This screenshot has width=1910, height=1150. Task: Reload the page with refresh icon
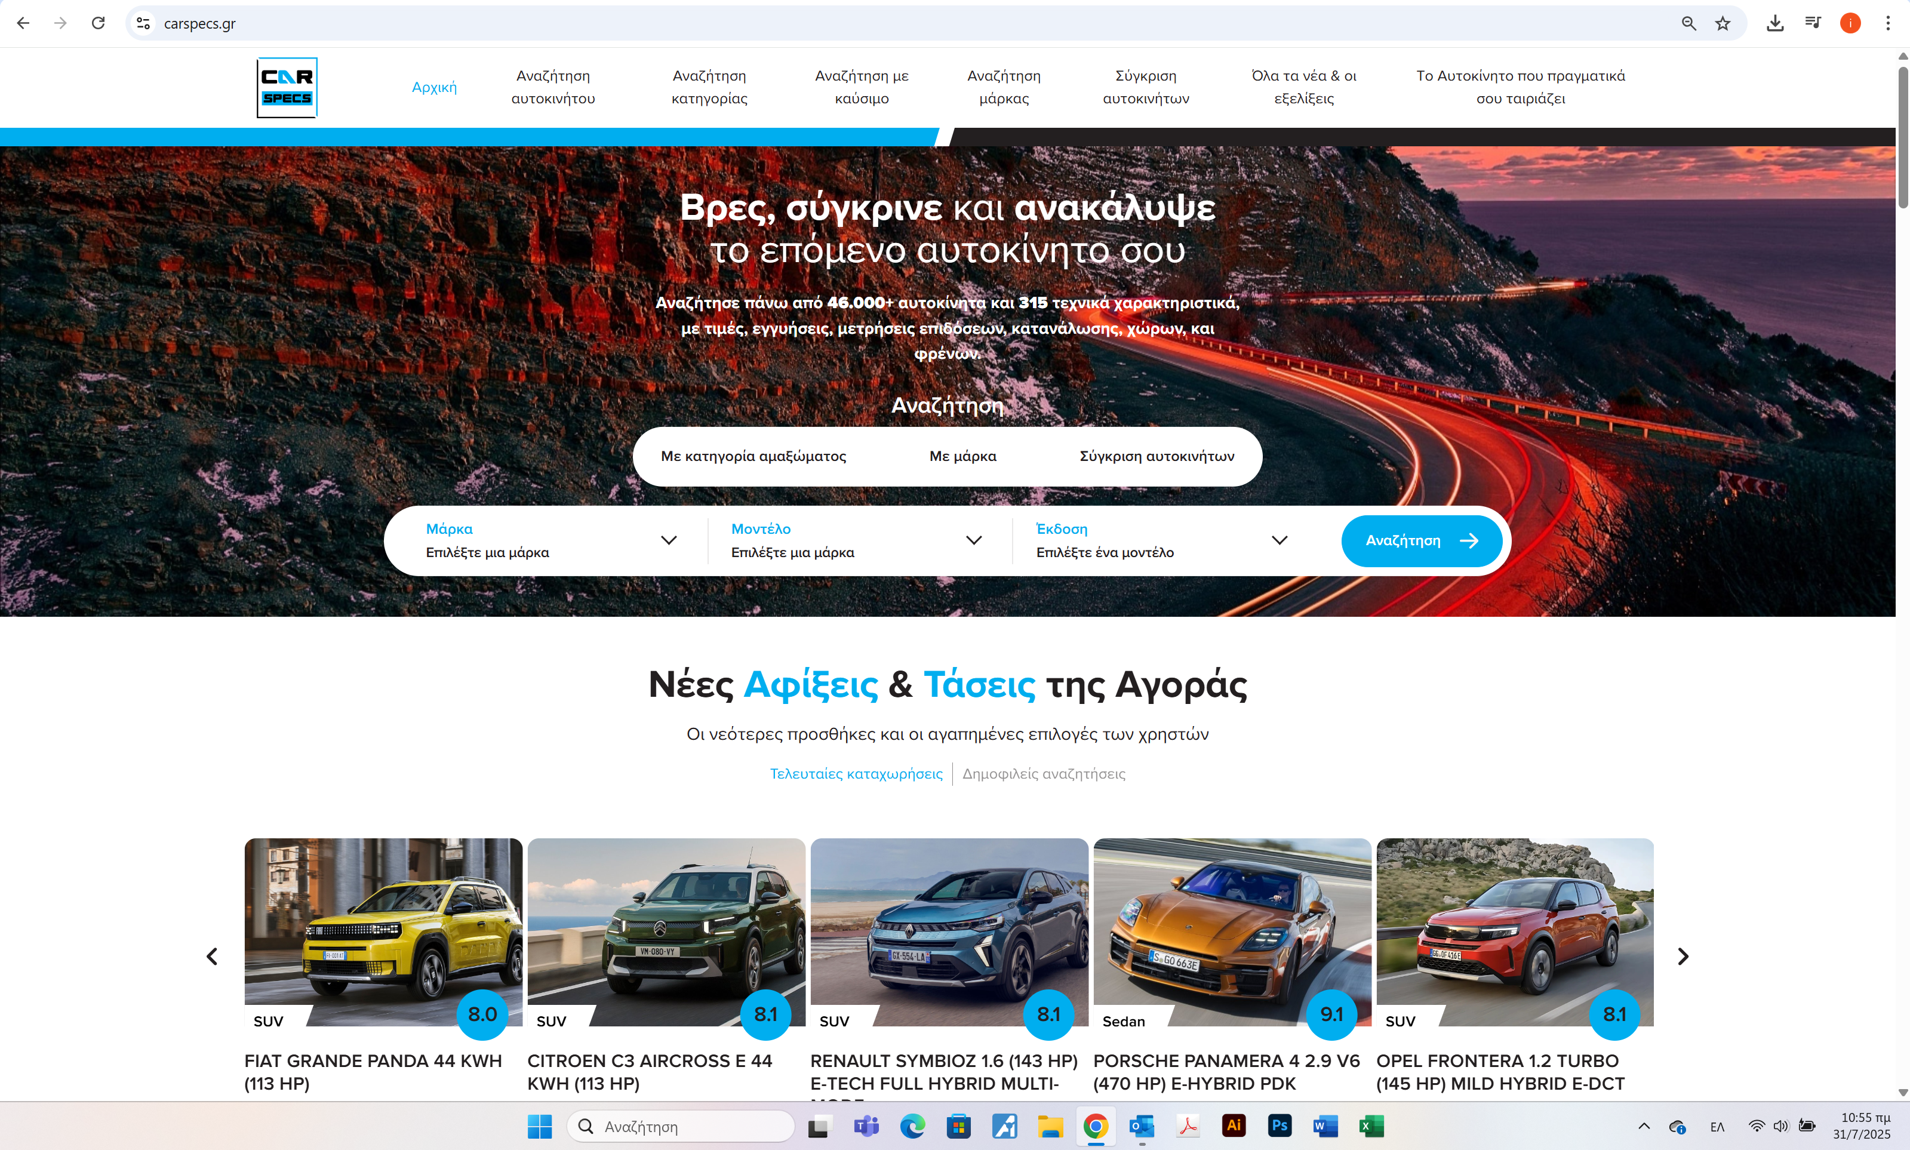[99, 23]
